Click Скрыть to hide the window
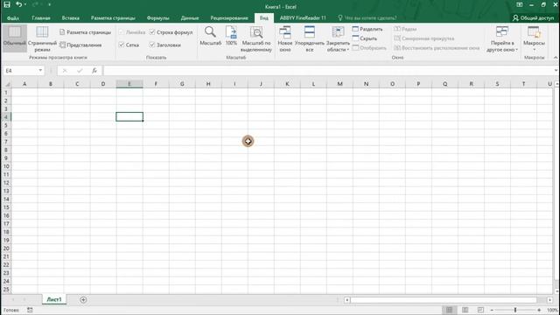This screenshot has height=315, width=560. coord(365,38)
